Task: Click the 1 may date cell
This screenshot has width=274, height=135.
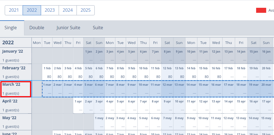Action: click(99, 122)
